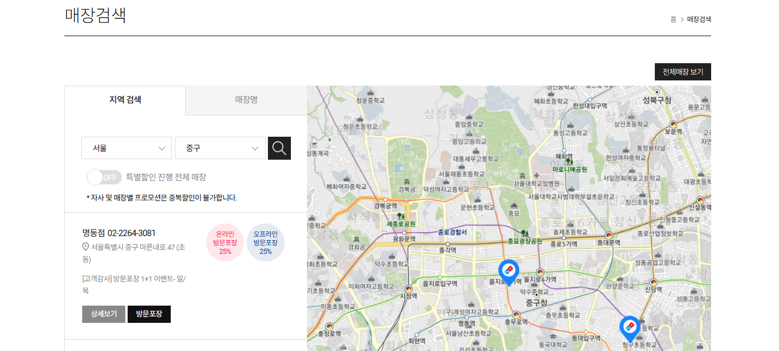This screenshot has width=779, height=351.
Task: Click the 동대문역 subway station icon
Action: click(x=608, y=235)
